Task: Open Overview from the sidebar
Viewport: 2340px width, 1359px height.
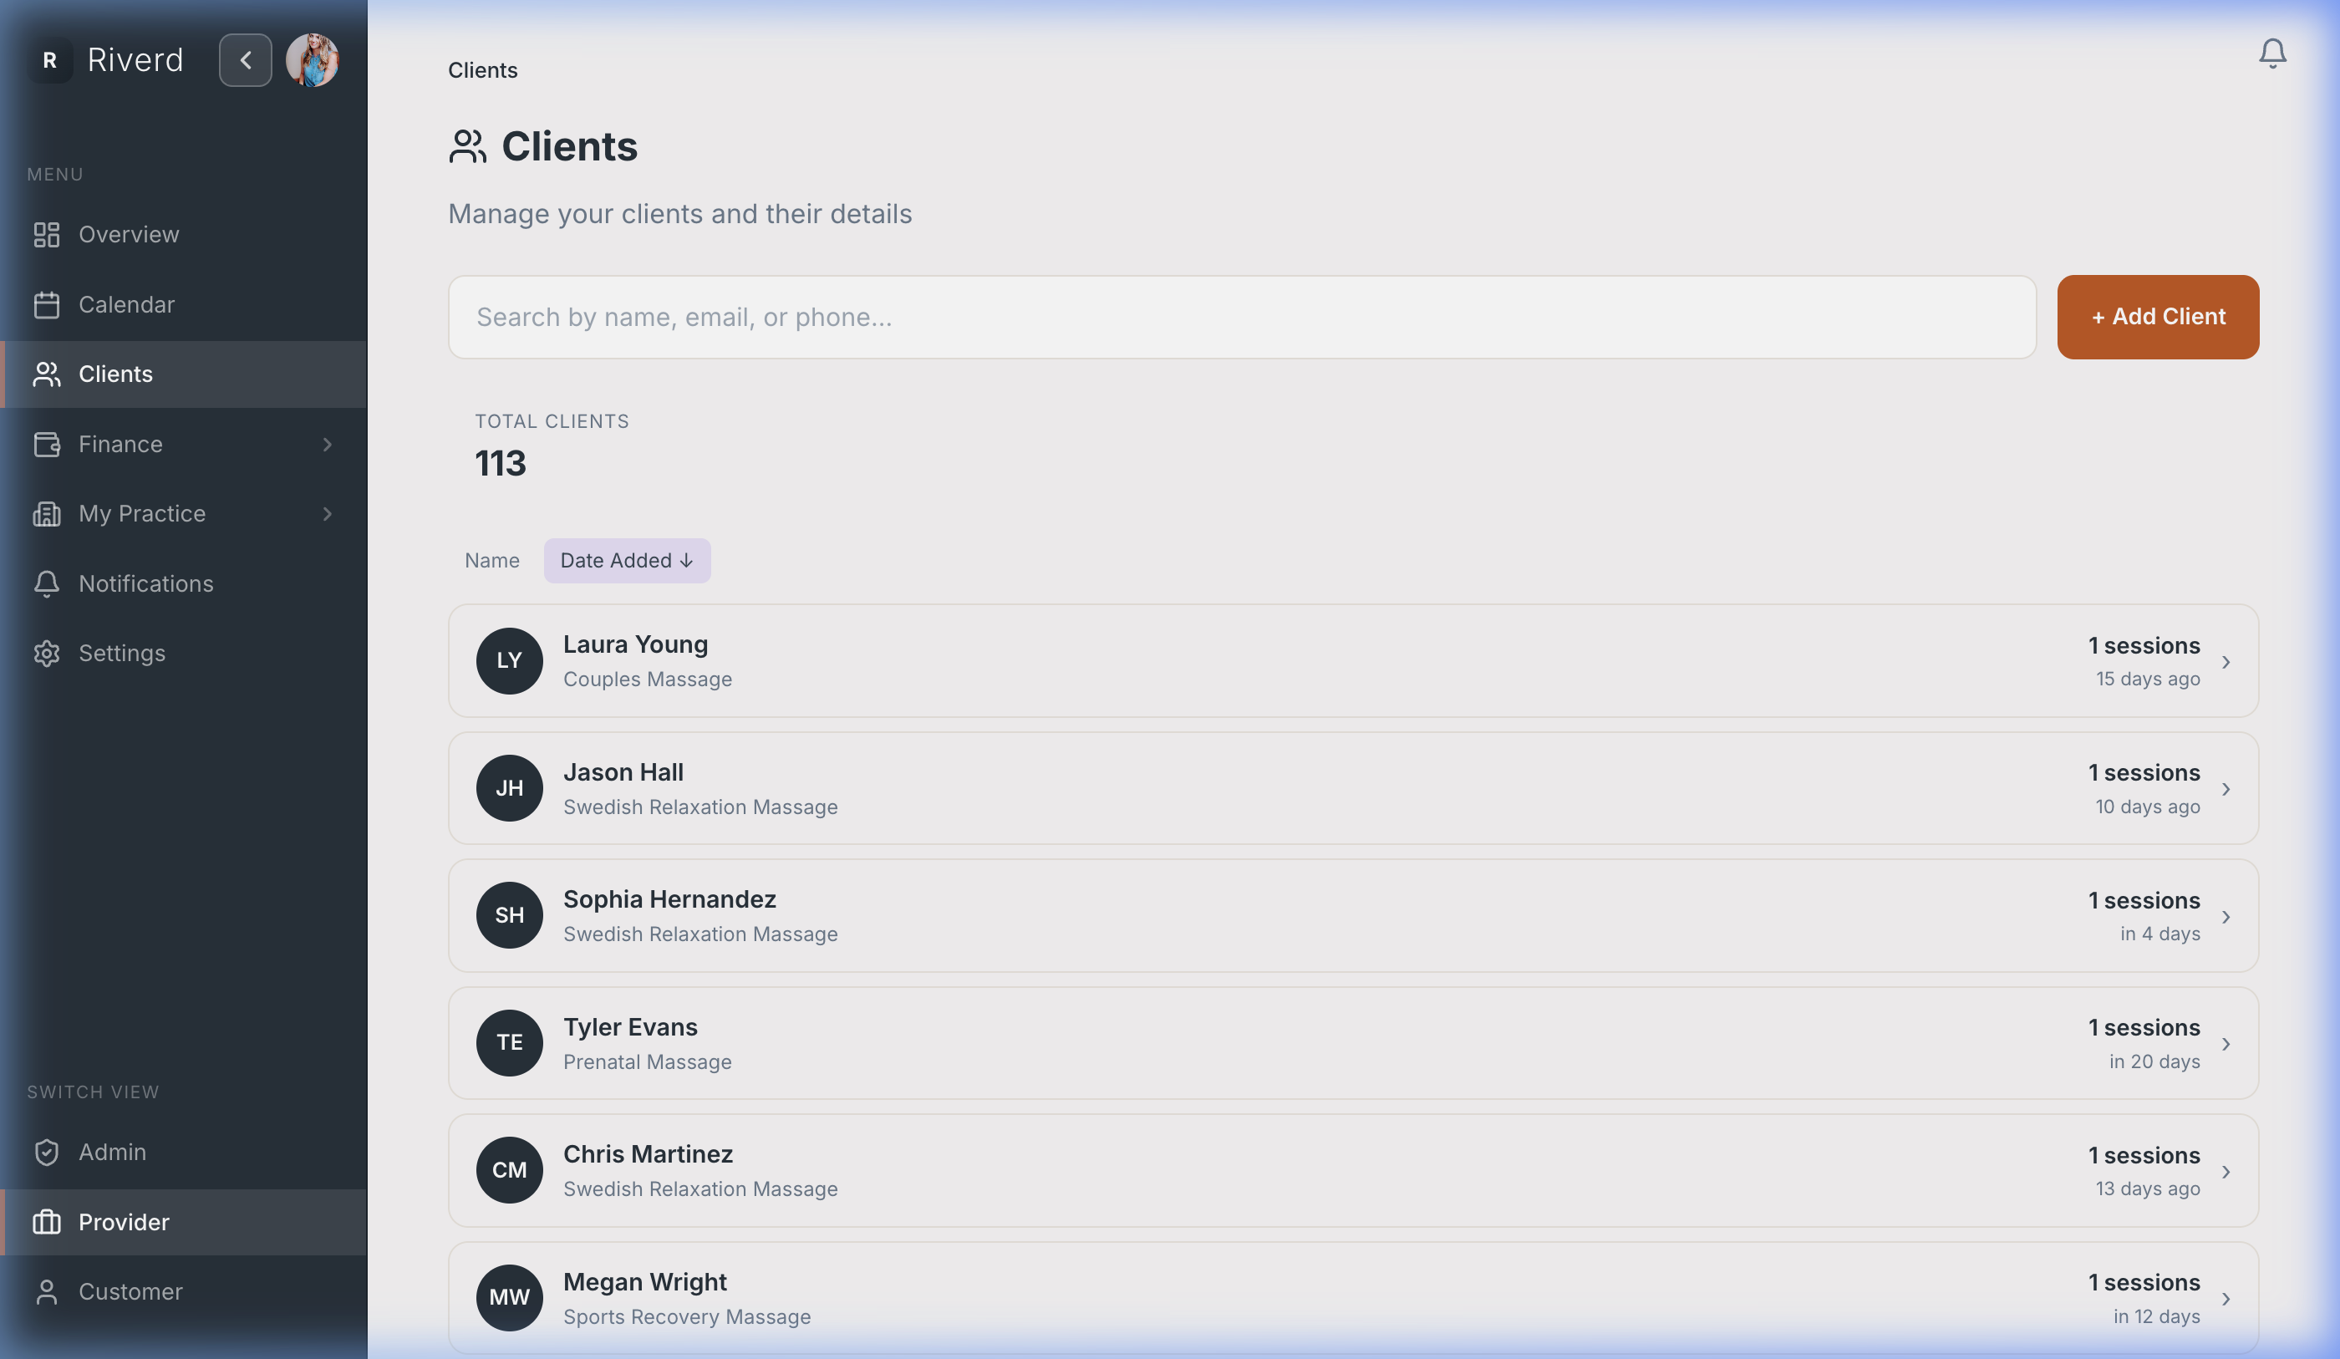Action: pyautogui.click(x=128, y=234)
